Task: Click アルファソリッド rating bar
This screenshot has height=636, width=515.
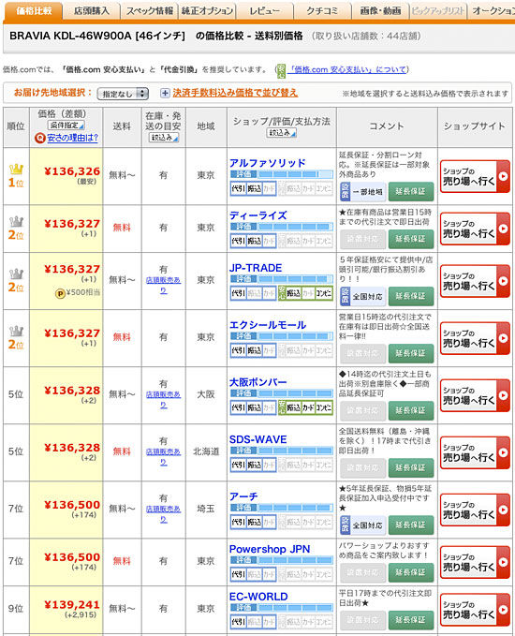Action: [x=282, y=174]
